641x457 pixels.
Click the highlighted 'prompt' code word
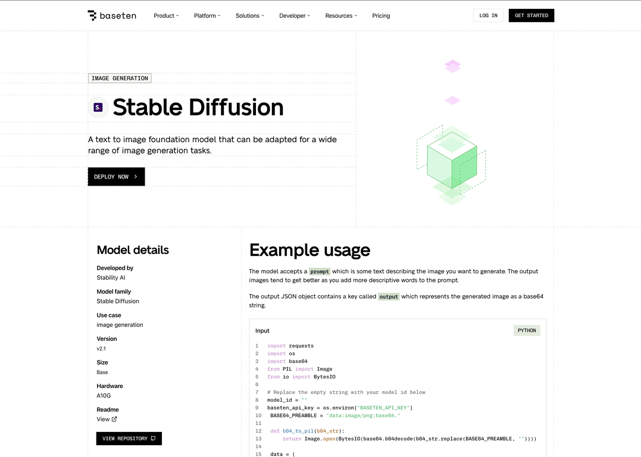pyautogui.click(x=319, y=271)
